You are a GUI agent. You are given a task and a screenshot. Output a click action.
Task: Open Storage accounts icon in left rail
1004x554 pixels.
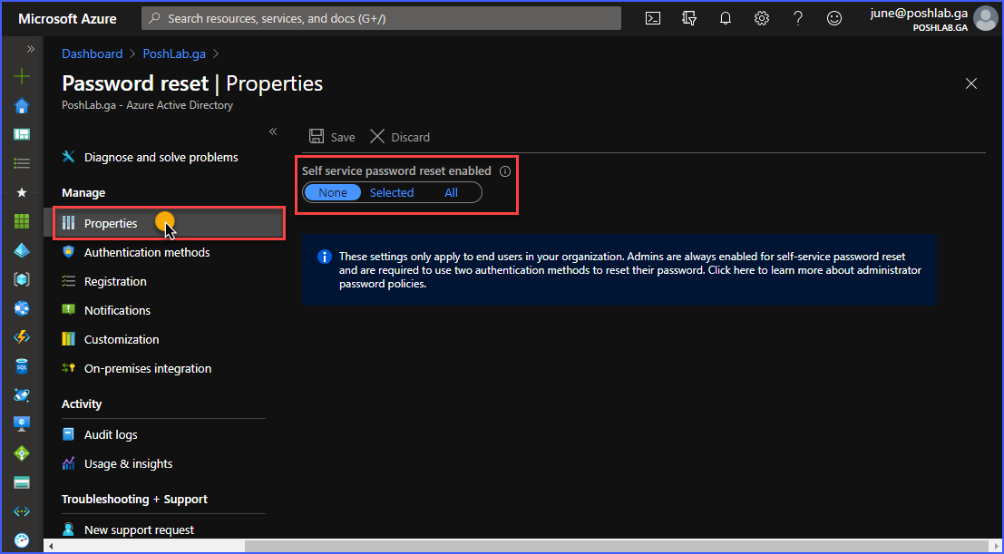22,482
